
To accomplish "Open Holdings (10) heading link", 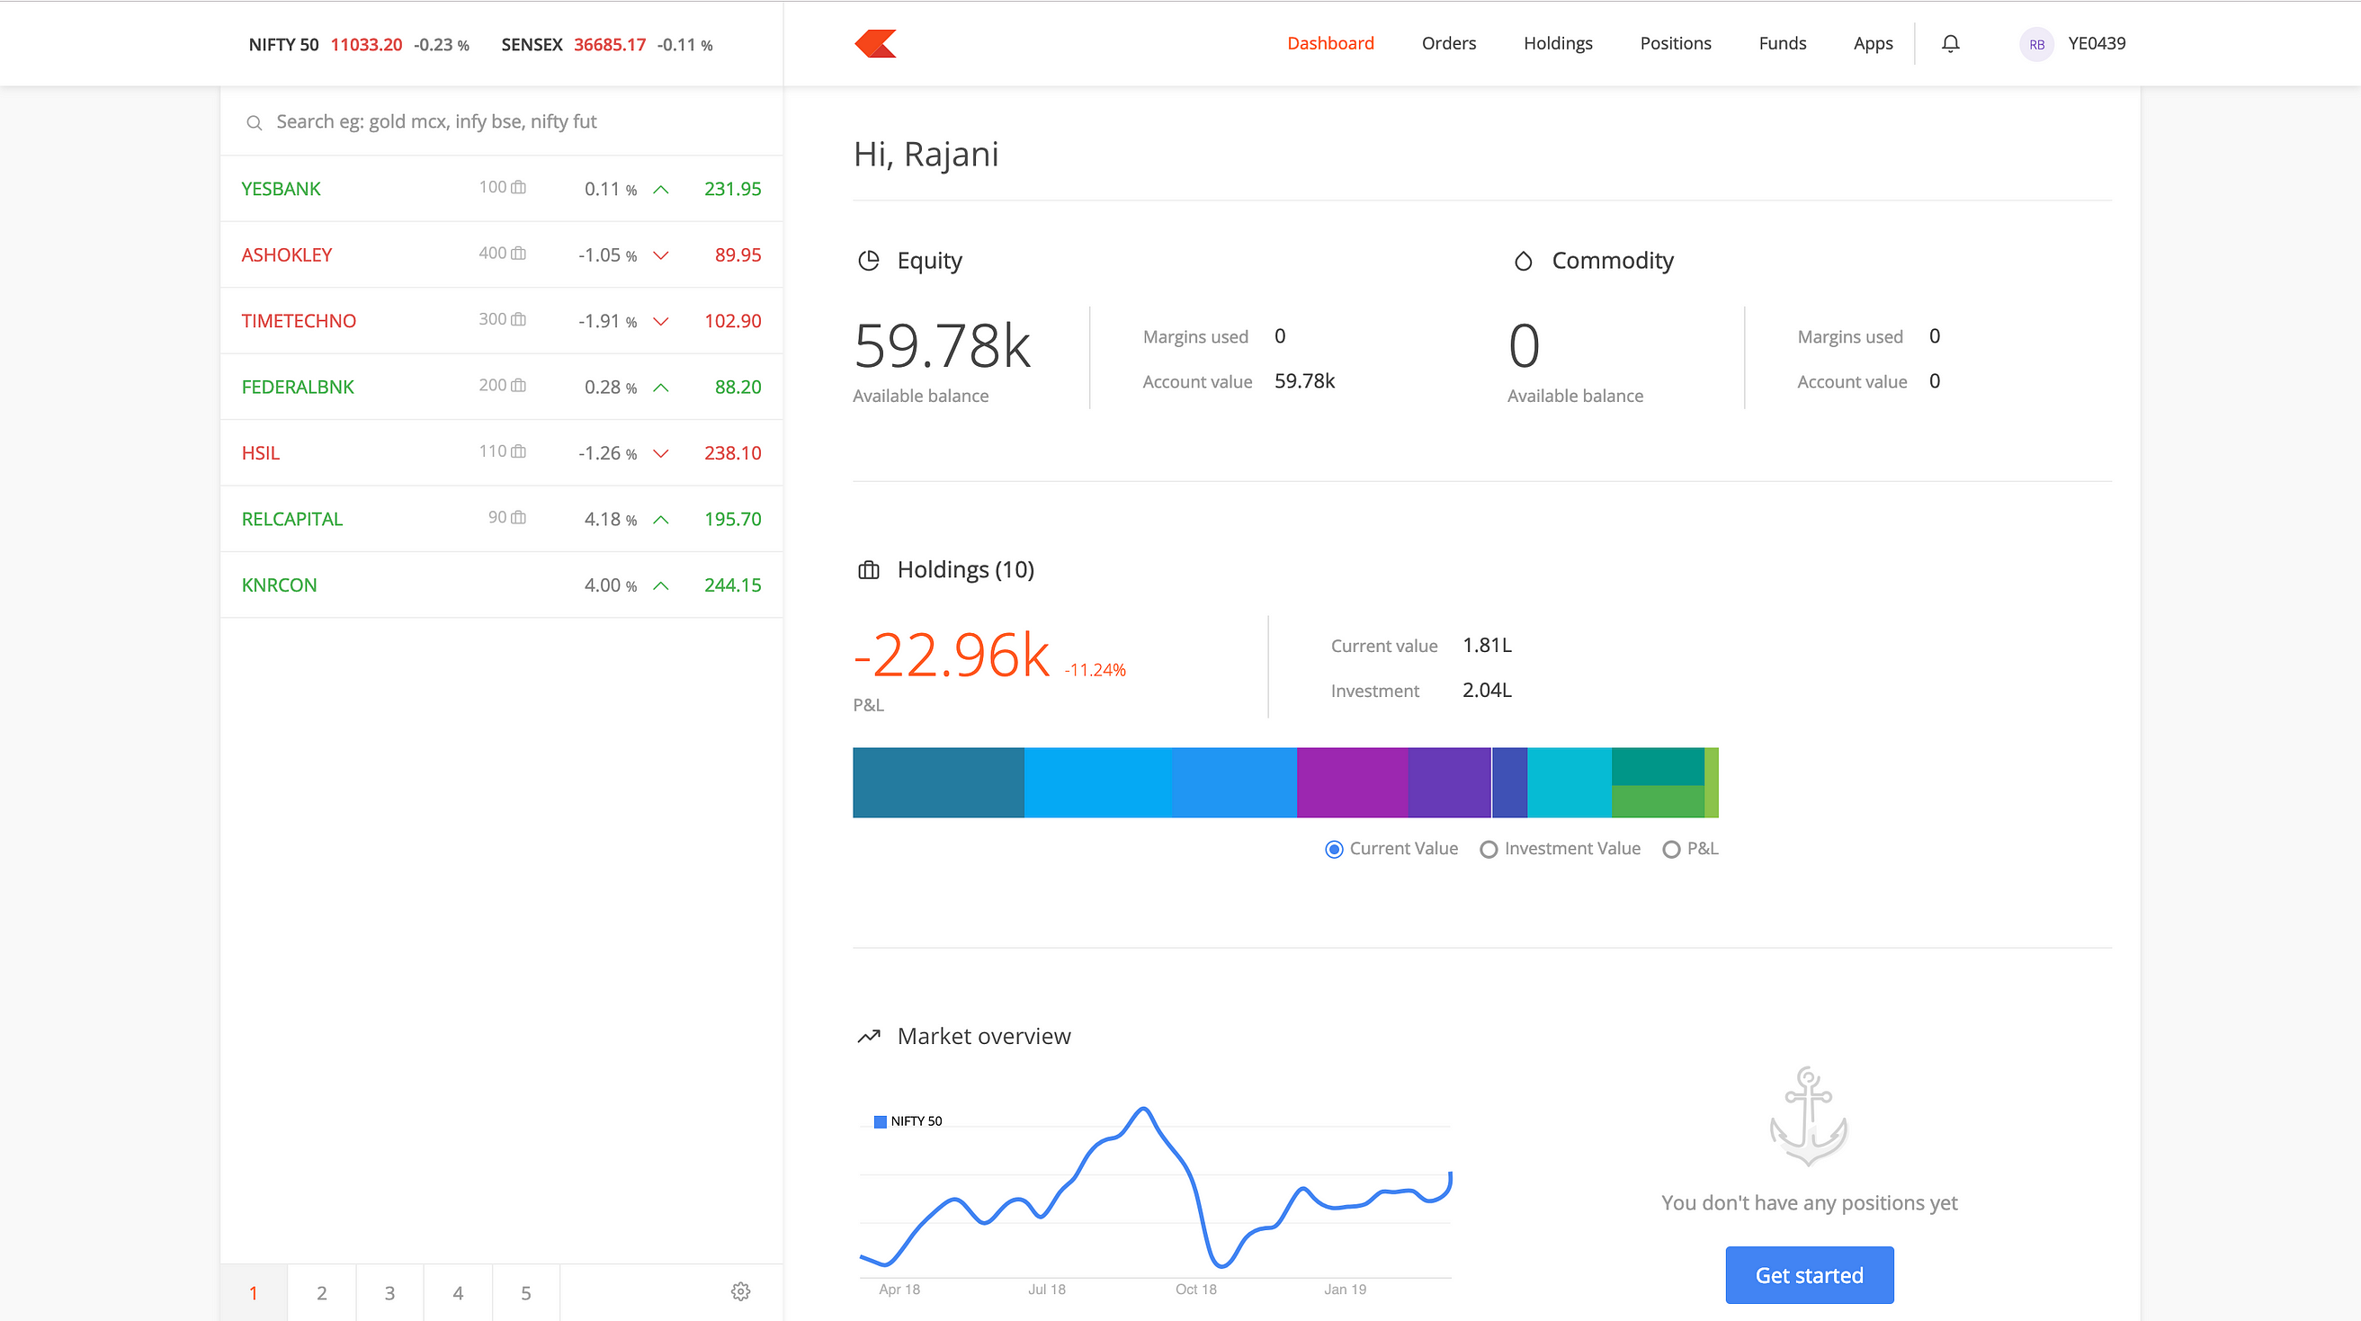I will (x=965, y=570).
